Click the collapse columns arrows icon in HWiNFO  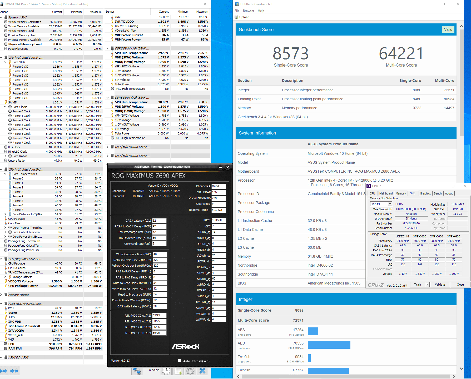click(x=14, y=371)
